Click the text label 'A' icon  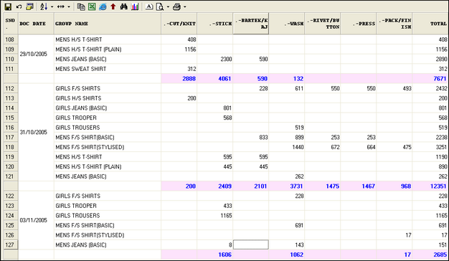149,6
